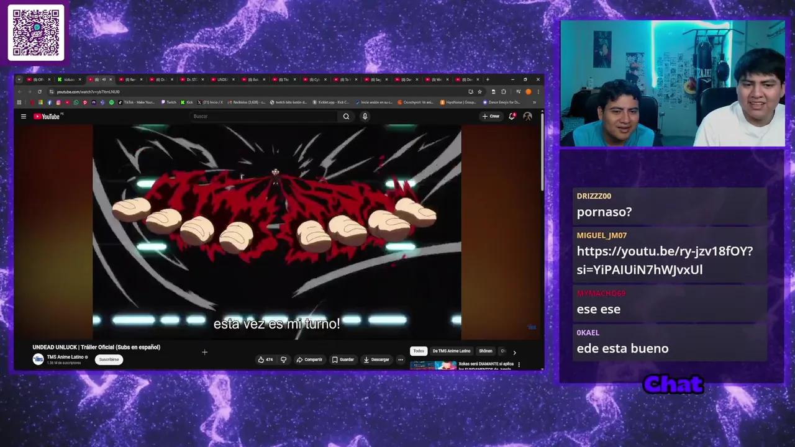Open the TMS Anime Latino channel name
The image size is (795, 447).
(x=66, y=357)
